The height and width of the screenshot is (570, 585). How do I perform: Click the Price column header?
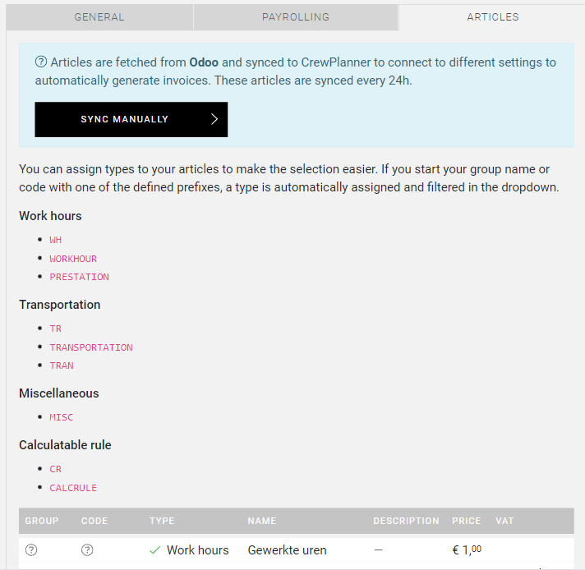[x=466, y=521]
